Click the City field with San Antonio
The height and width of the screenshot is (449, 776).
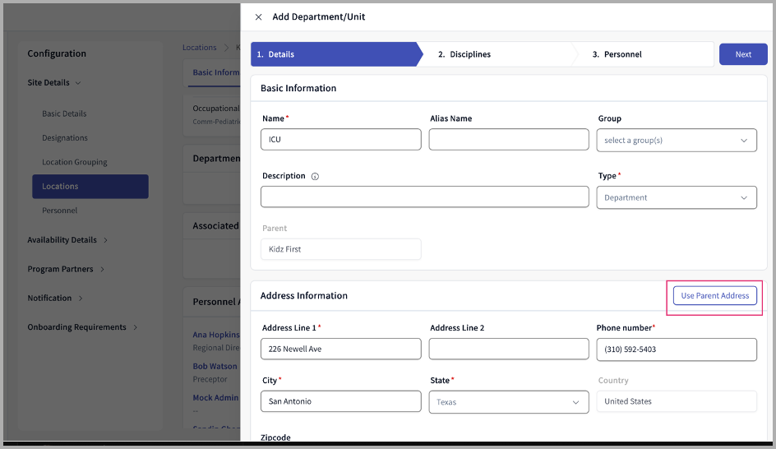pyautogui.click(x=340, y=401)
